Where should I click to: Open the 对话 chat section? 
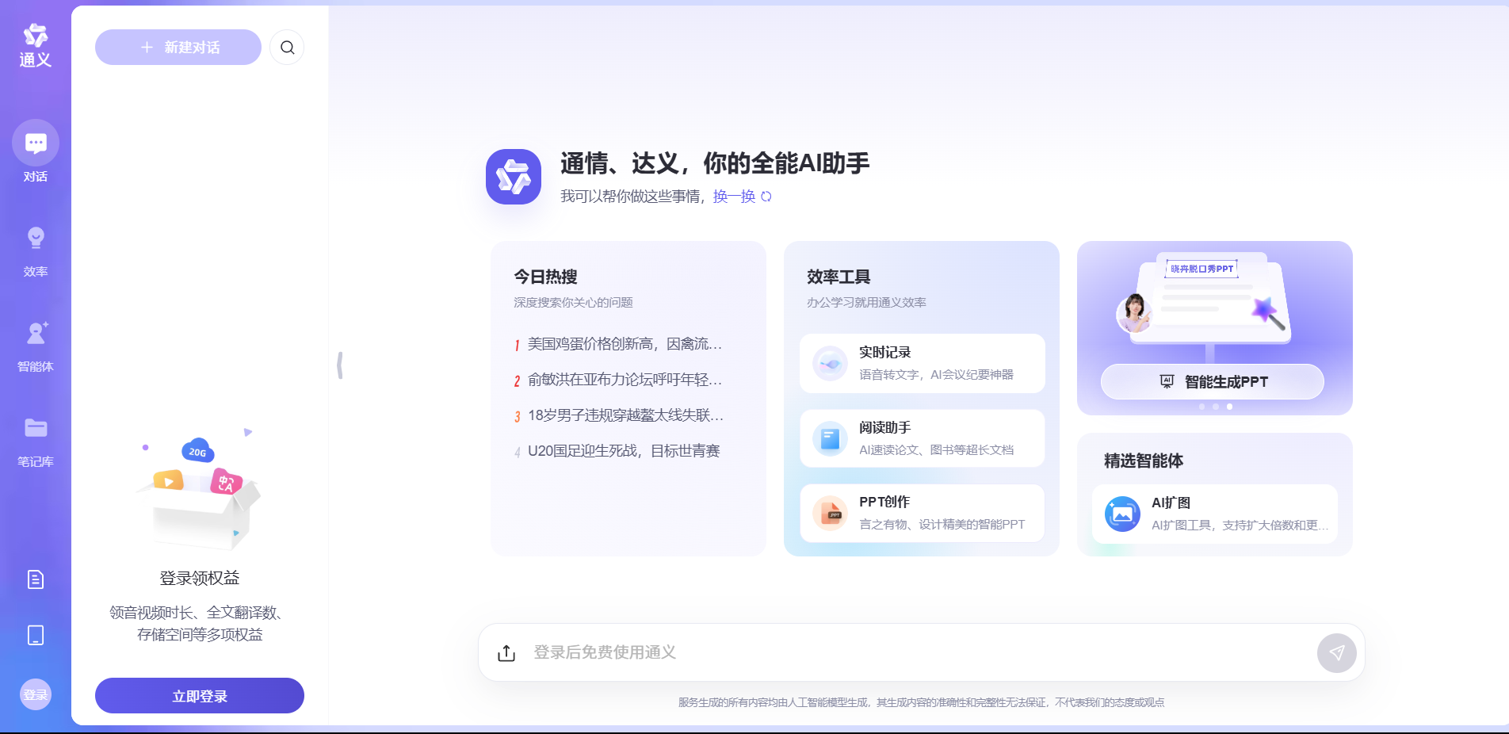click(36, 151)
